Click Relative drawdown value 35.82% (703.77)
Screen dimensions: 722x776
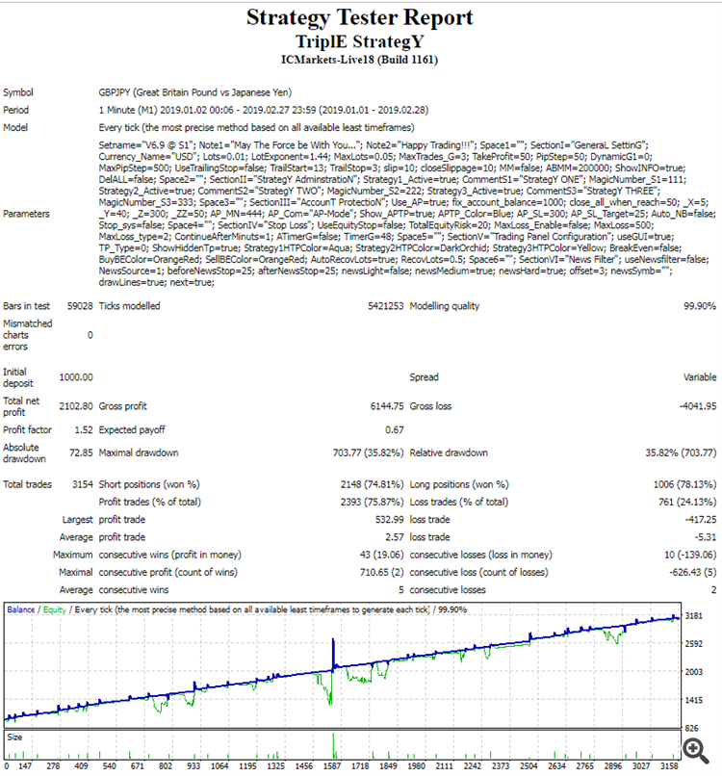[681, 453]
